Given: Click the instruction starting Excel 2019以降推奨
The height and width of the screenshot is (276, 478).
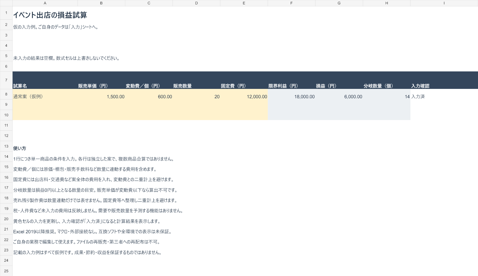Looking at the screenshot, I should tap(93, 232).
